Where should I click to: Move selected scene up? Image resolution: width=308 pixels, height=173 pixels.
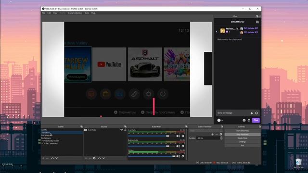[52, 158]
